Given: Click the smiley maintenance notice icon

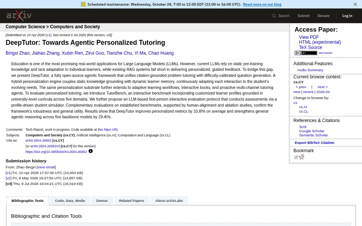Looking at the screenshot, I should pyautogui.click(x=83, y=5).
